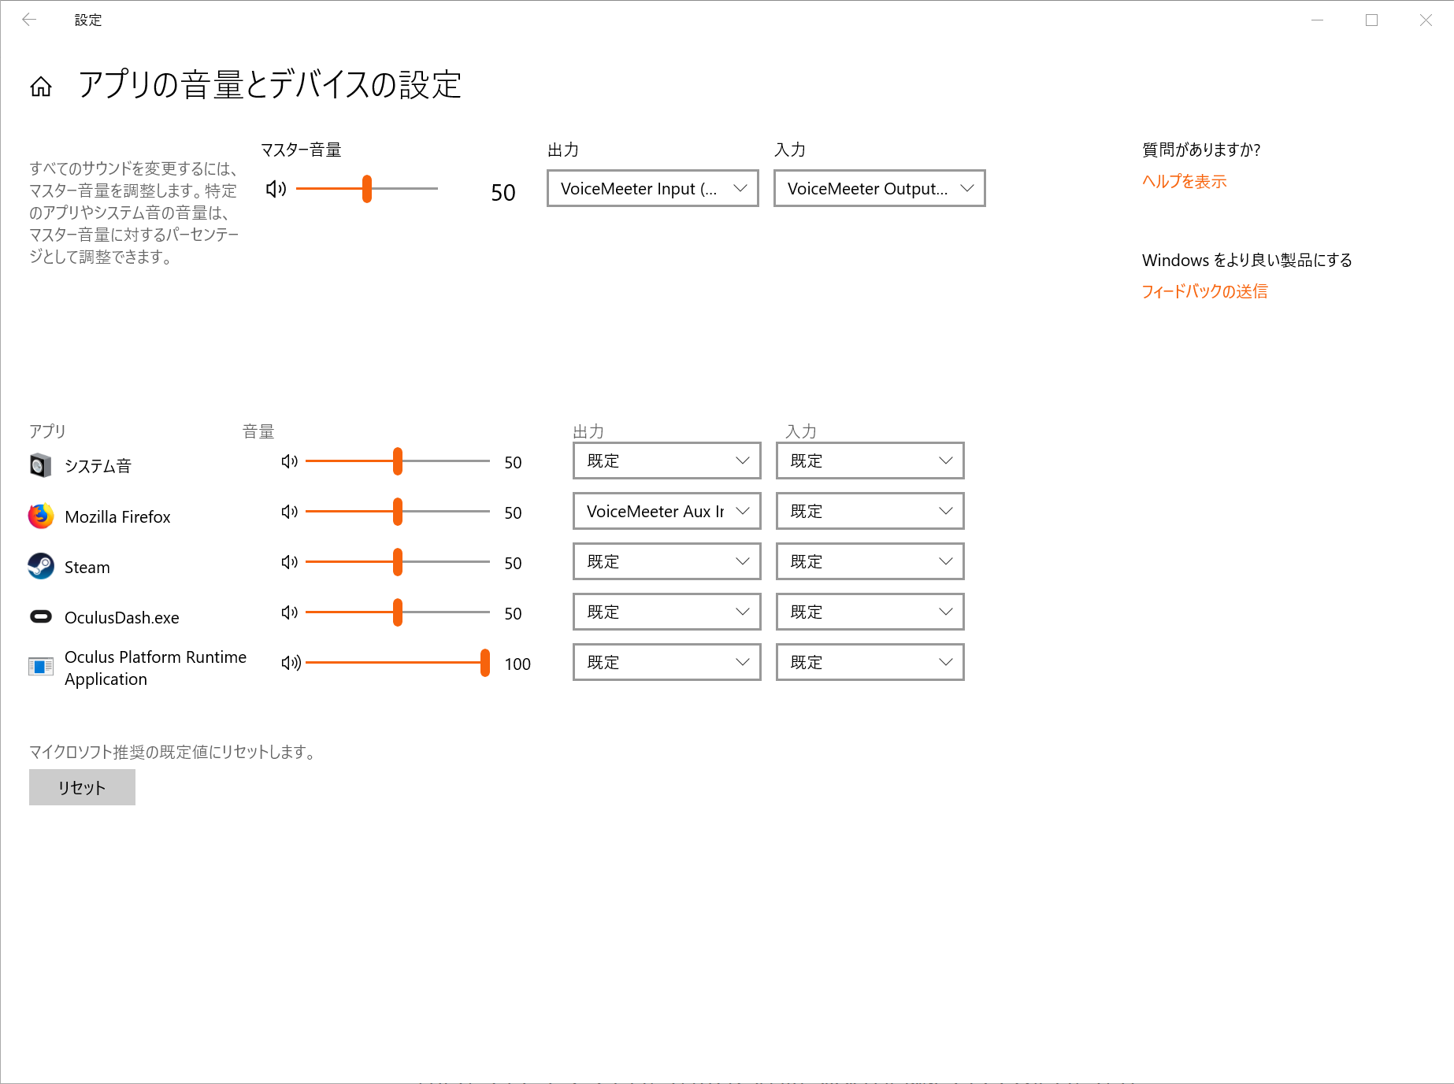Image resolution: width=1454 pixels, height=1084 pixels.
Task: Click the Steam volume slider handle
Action: [398, 562]
